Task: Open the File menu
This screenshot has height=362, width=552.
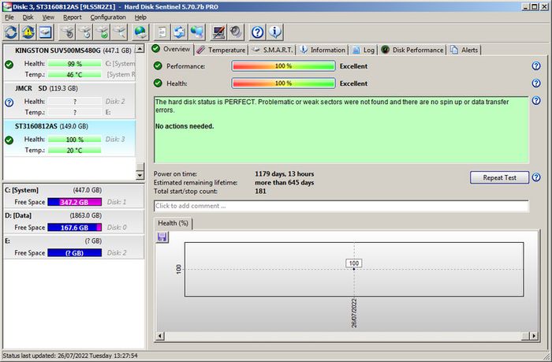Action: click(9, 17)
